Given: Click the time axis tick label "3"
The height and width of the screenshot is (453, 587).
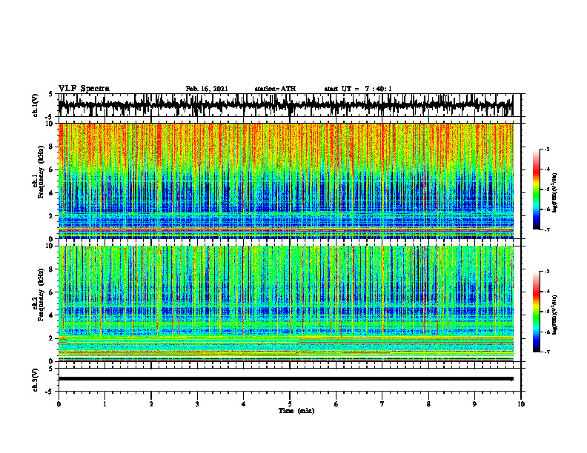Looking at the screenshot, I should [x=197, y=404].
